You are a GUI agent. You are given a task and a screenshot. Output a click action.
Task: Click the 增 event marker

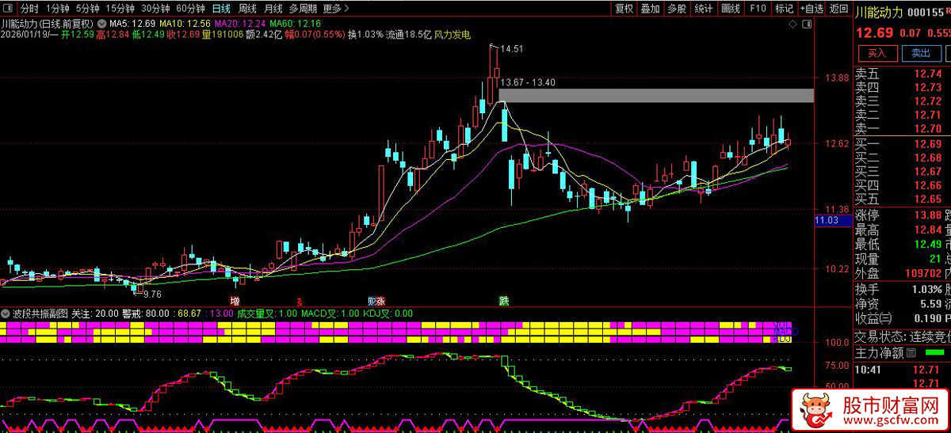pos(235,302)
